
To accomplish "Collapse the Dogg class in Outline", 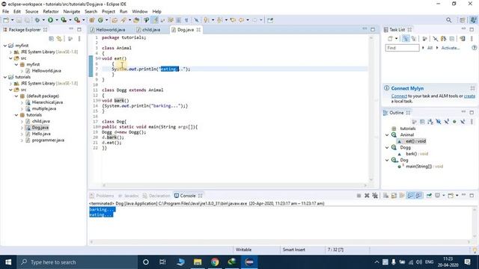I will (x=387, y=148).
